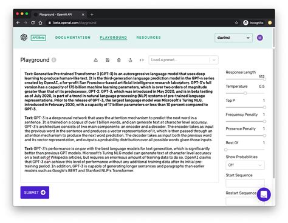Open the davinci engine dropdown
The image size is (288, 223).
tap(233, 38)
